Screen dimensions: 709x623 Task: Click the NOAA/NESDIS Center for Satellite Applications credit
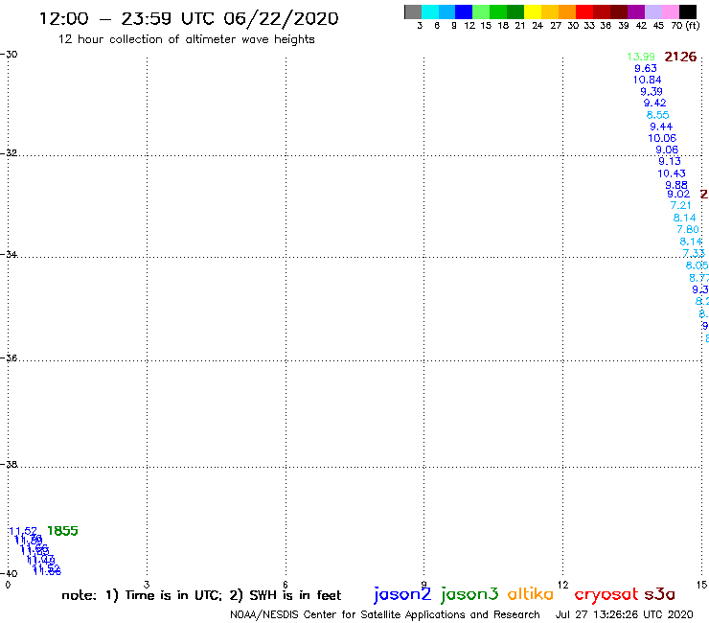(x=385, y=614)
